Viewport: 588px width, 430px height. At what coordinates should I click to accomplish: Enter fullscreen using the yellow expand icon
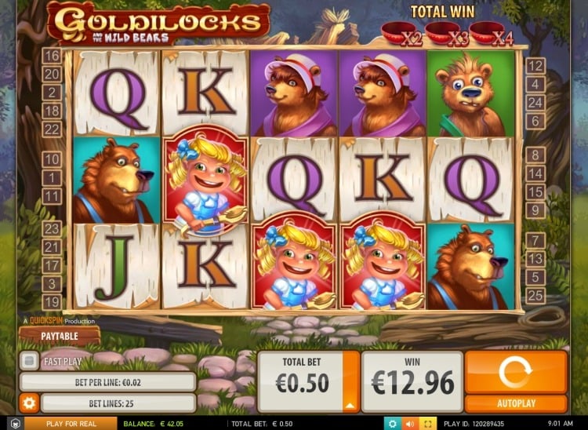(427, 424)
